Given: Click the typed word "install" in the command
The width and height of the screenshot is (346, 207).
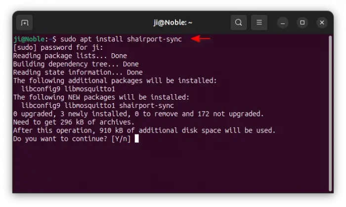Looking at the screenshot, I should tap(109, 39).
